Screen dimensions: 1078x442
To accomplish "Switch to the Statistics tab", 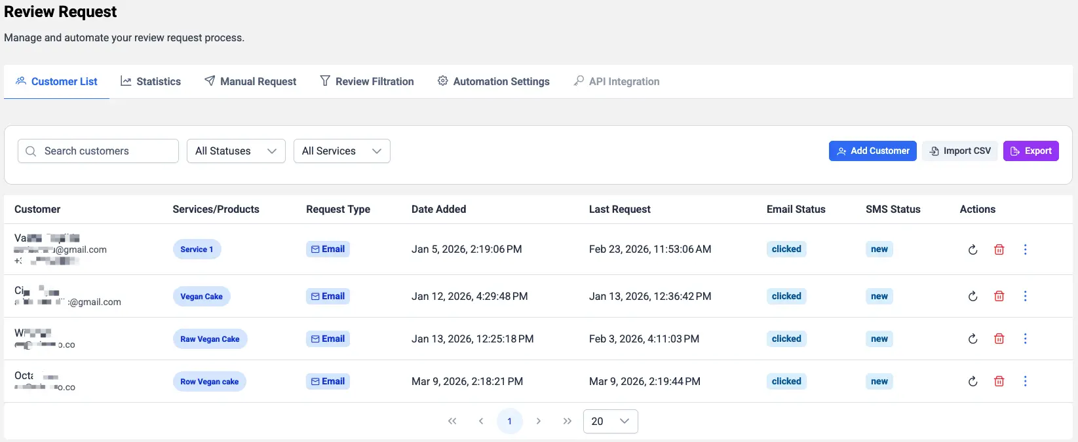I will [x=151, y=81].
